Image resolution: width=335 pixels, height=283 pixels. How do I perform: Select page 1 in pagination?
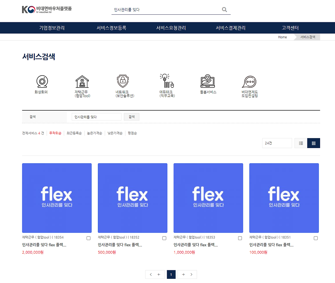[x=171, y=274]
